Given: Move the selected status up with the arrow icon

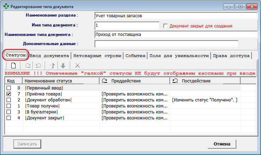Looking at the screenshot, I should [53, 66].
